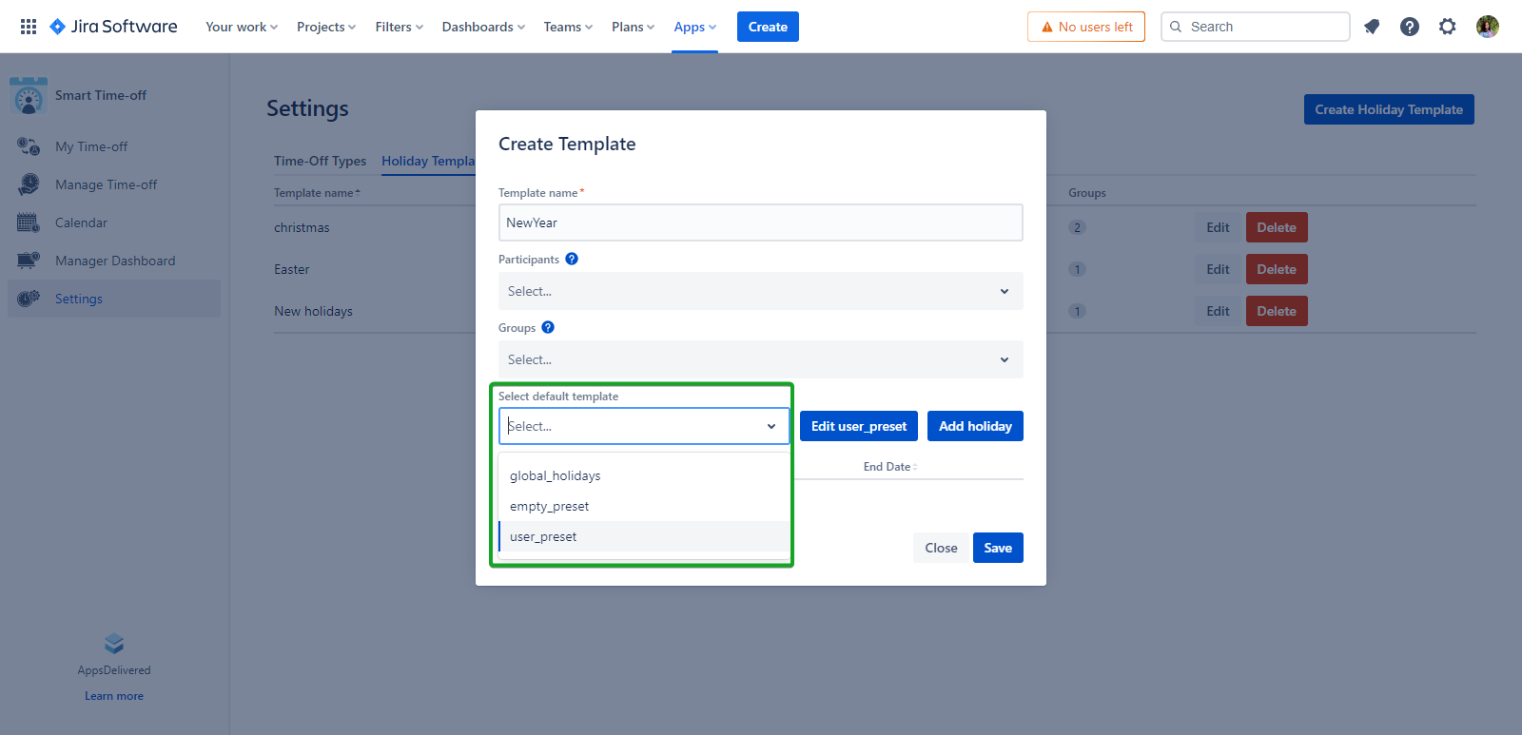Click the Edit user_preset button
The image size is (1522, 735).
click(858, 426)
